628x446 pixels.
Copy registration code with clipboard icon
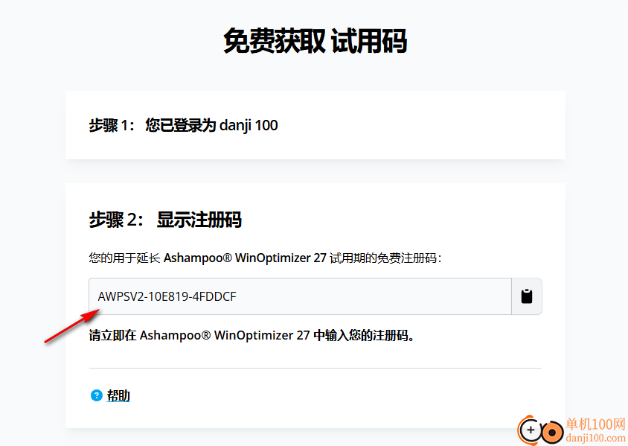coord(527,296)
